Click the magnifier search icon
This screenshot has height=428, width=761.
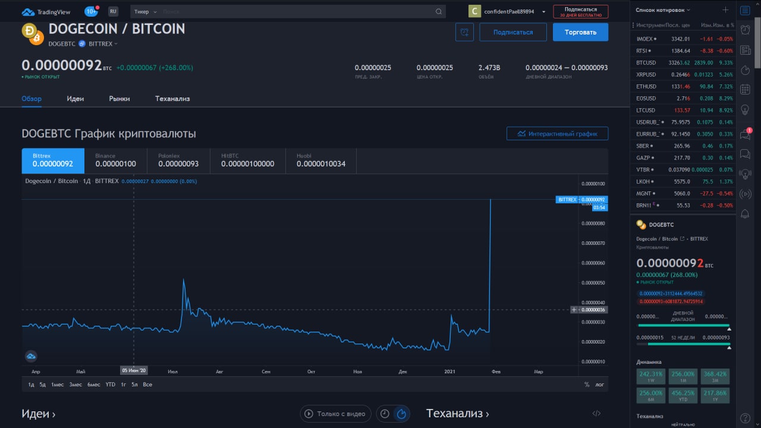coord(439,11)
